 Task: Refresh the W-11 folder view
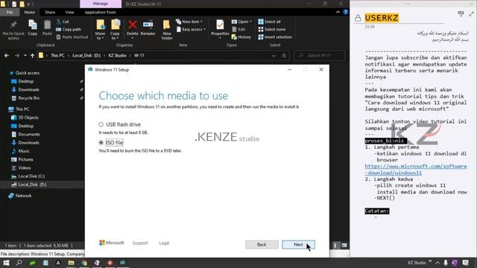[284, 56]
